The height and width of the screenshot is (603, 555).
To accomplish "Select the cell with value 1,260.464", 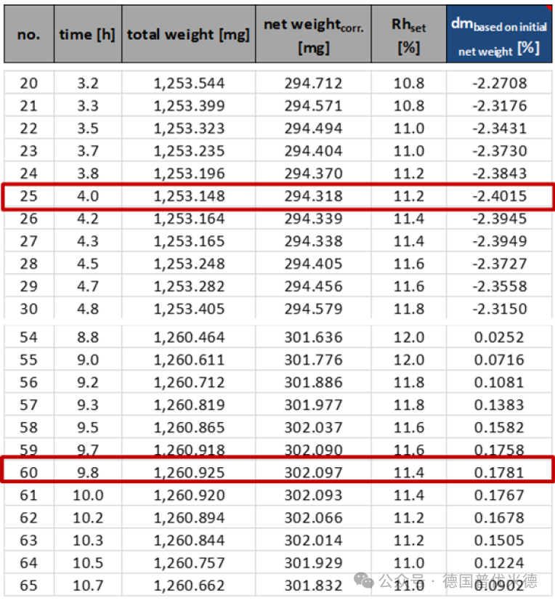I will (188, 337).
